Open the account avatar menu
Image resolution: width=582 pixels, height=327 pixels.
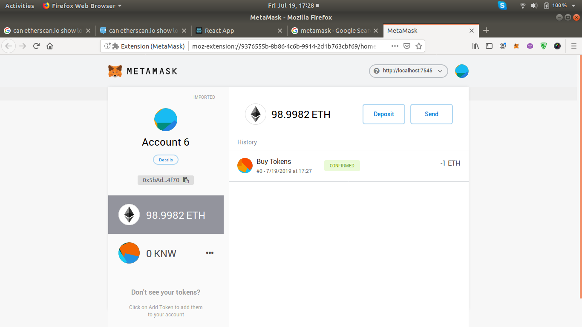point(461,71)
